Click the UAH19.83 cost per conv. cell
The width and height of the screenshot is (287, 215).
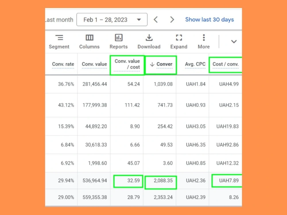(228, 126)
